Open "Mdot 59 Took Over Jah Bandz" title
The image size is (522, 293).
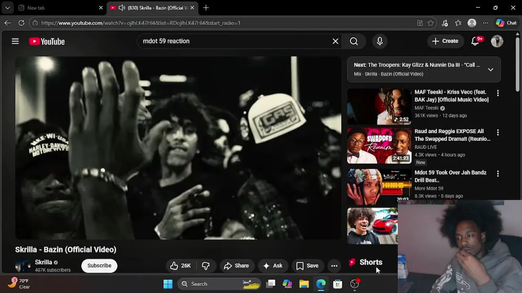(450, 176)
